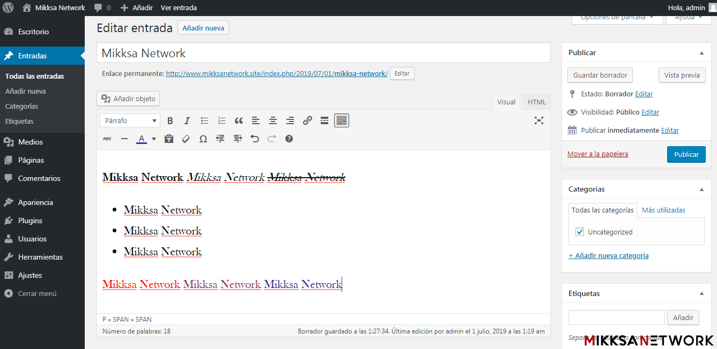This screenshot has width=717, height=349.
Task: Apply the current text color swatch
Action: [142, 139]
